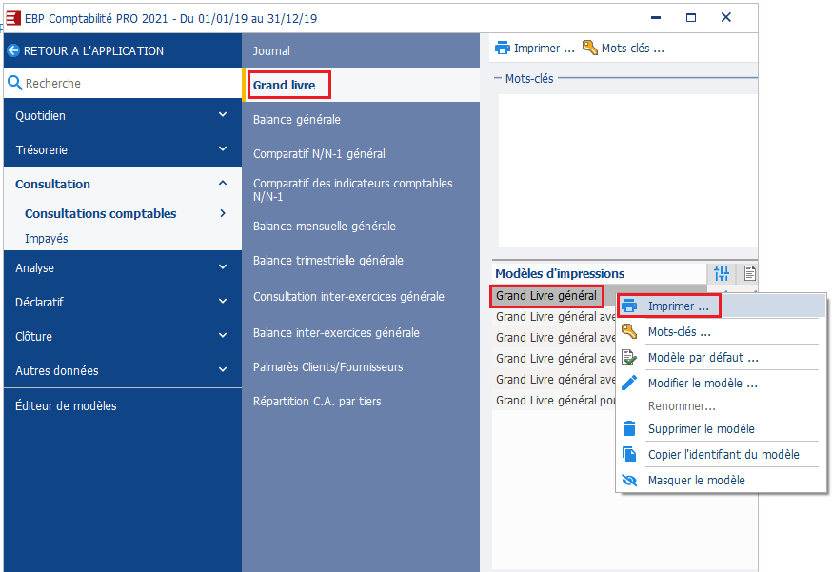Click Retour à l'application link

pyautogui.click(x=93, y=51)
